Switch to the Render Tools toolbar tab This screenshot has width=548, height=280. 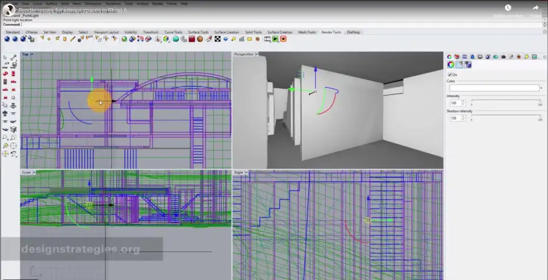[331, 32]
